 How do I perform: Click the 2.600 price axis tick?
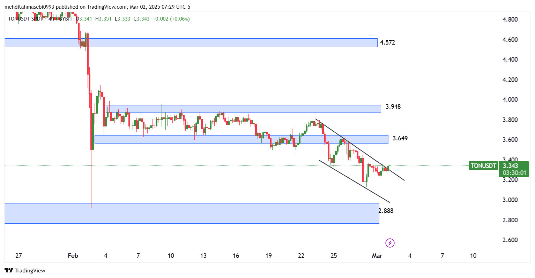[510, 240]
